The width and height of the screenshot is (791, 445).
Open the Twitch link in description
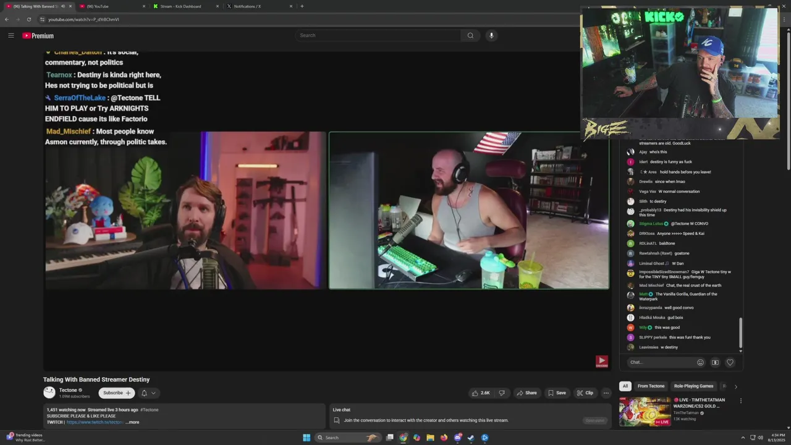[x=95, y=422]
